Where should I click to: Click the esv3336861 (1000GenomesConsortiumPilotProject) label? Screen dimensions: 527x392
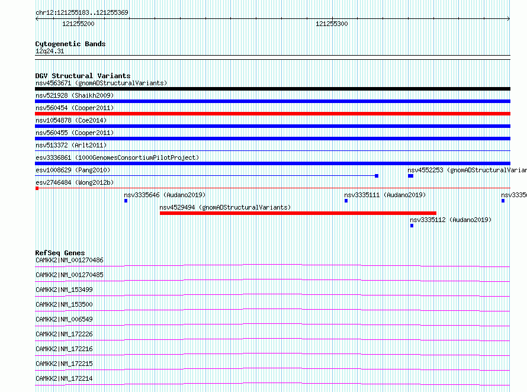[117, 158]
